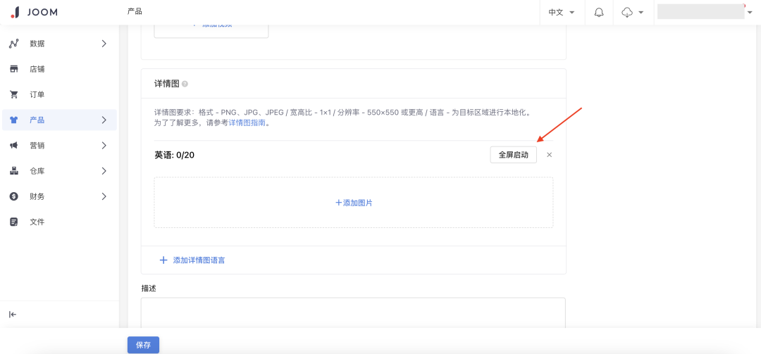The height and width of the screenshot is (354, 761).
Task: Expand the 营销 menu chevron
Action: coord(104,146)
